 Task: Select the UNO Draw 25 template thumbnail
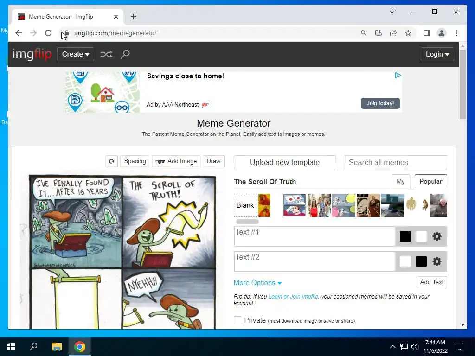click(x=368, y=205)
